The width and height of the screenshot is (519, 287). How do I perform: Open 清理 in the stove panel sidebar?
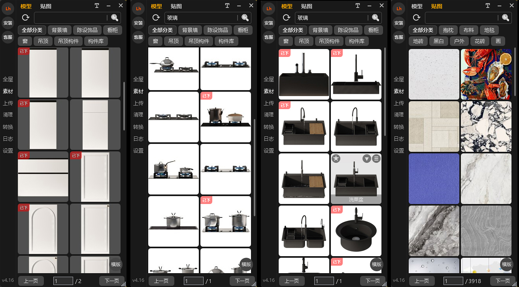[x=138, y=115]
